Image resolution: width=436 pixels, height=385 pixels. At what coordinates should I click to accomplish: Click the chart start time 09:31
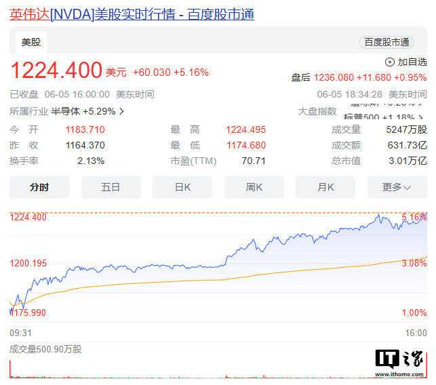[20, 333]
